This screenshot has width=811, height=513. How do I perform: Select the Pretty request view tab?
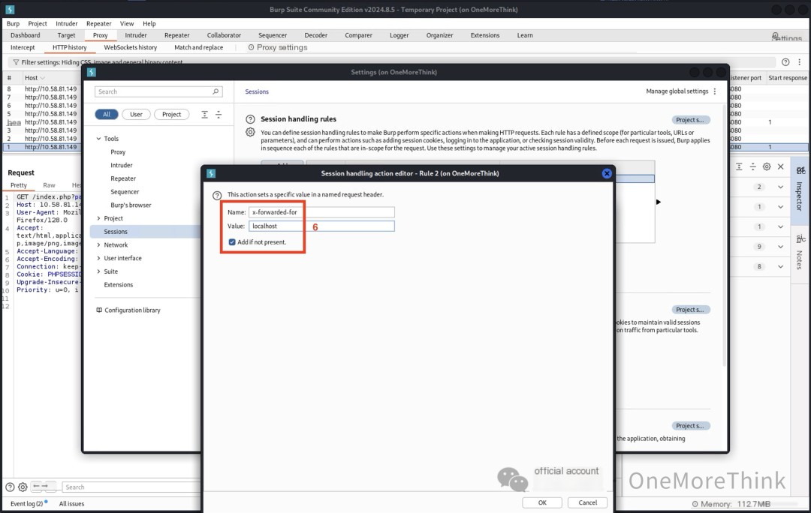click(19, 185)
